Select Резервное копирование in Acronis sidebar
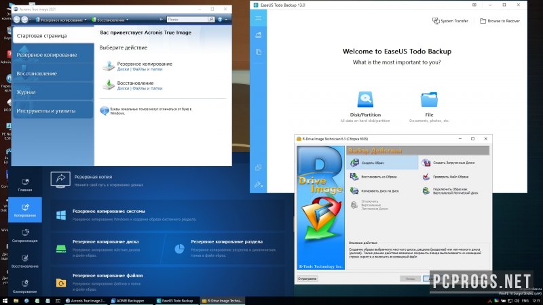Viewport: 543px width, 305px height. [x=53, y=55]
